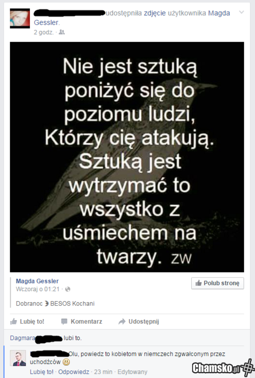
Task: Open Magda Gessler's name in post header
Action: [x=132, y=17]
